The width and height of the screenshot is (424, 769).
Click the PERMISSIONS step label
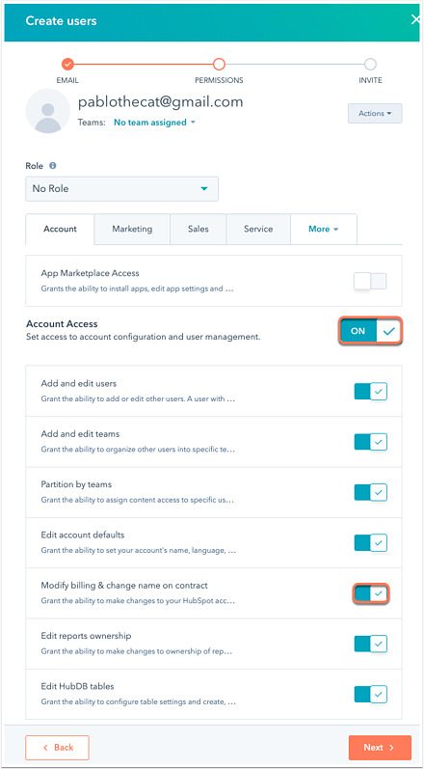[219, 80]
